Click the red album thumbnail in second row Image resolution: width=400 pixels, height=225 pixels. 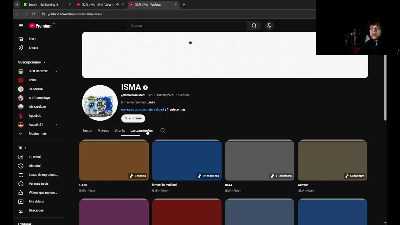coord(187,212)
